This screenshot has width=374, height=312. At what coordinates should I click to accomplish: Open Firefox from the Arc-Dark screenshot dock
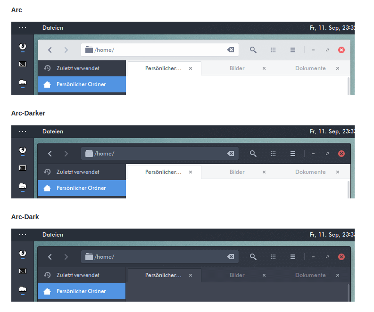(23, 254)
